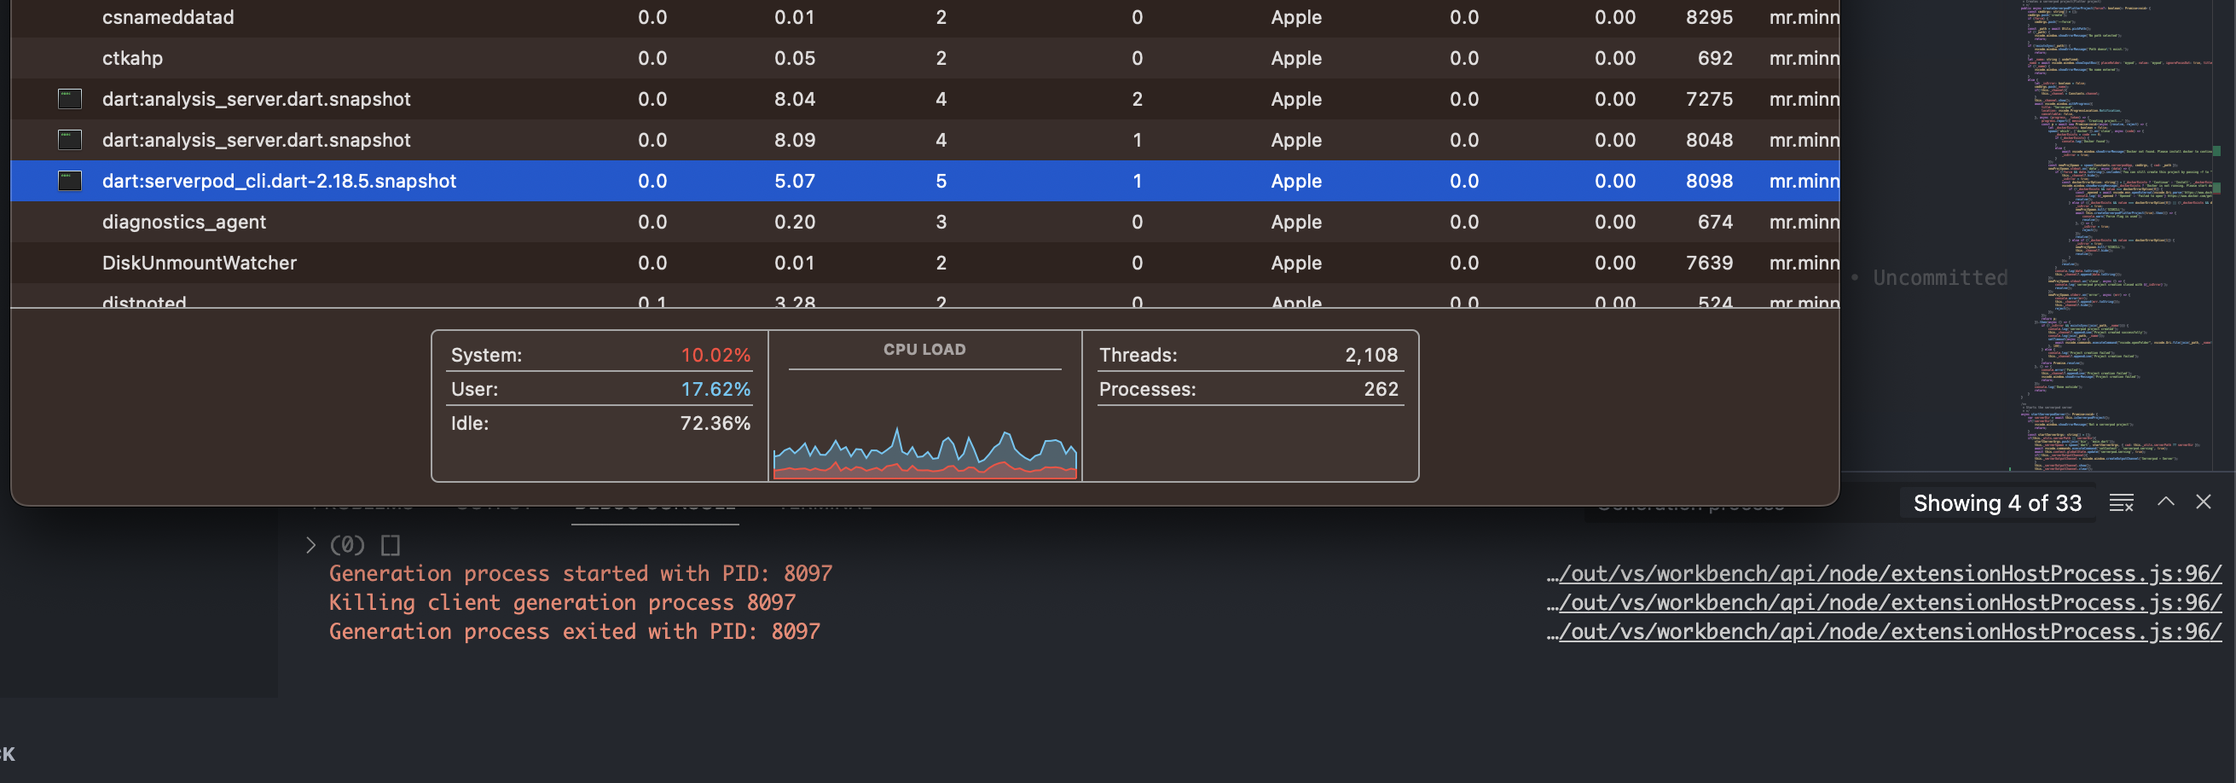2236x783 pixels.
Task: Toggle the filter-lines icon beside Showing 4 of 33
Action: pos(2122,502)
